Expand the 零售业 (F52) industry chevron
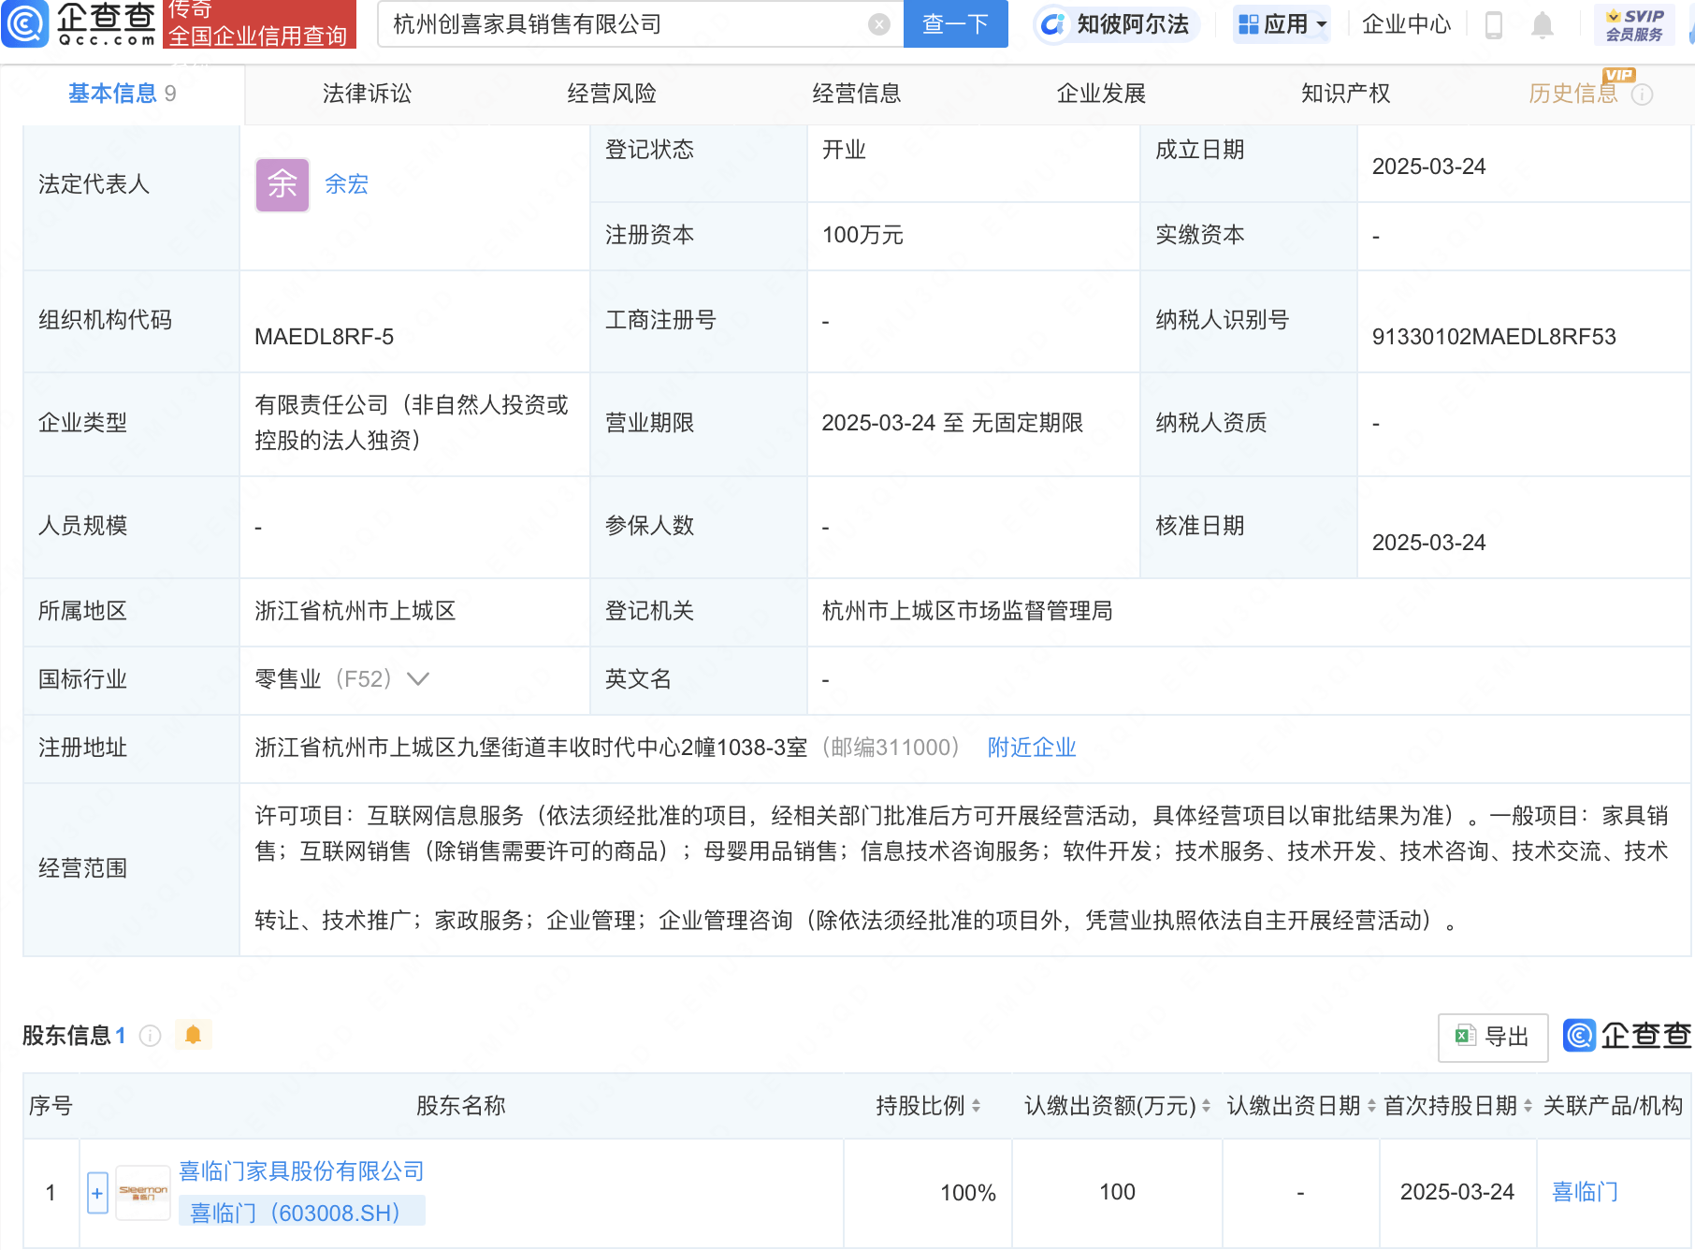The image size is (1695, 1250). [x=418, y=679]
